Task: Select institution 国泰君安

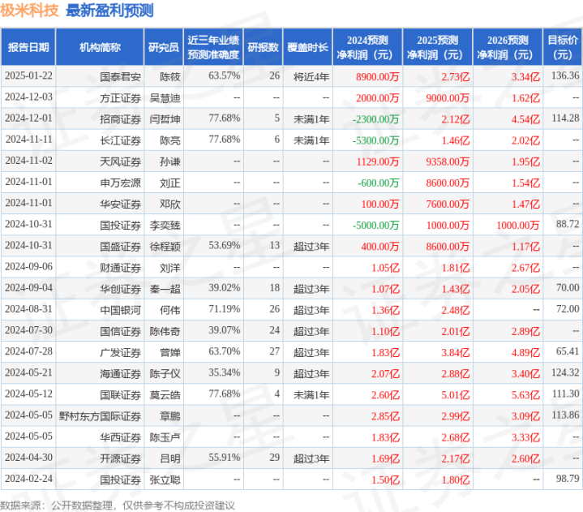Action: [120, 77]
